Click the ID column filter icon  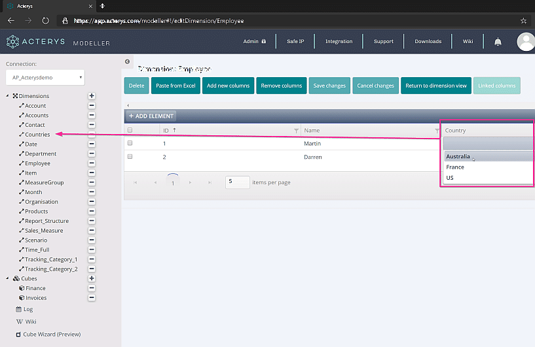(x=296, y=131)
